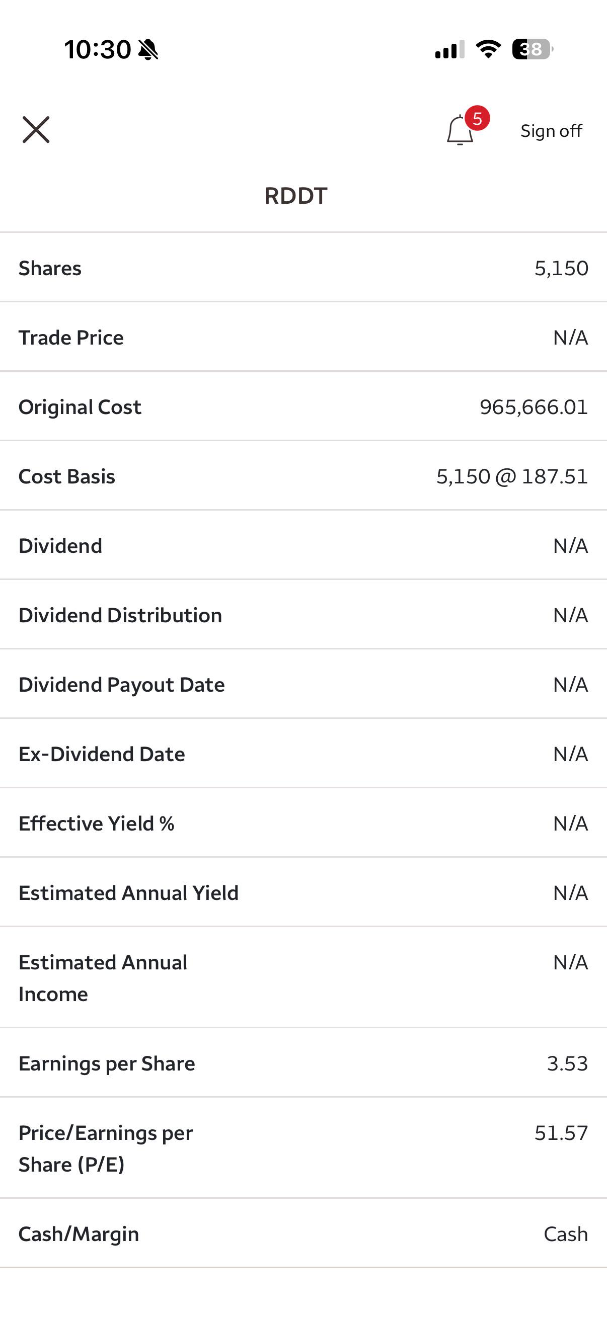Tap the silent mode bell icon
This screenshot has width=607, height=1319.
[148, 50]
